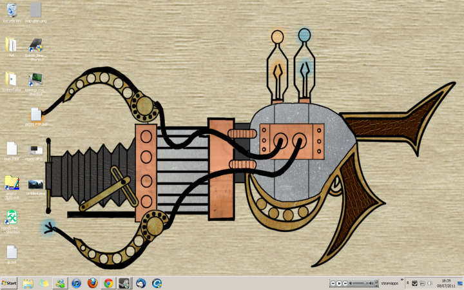Screen dimensions: 464x290
Task: Show hidden system tray icons
Action: tap(407, 284)
